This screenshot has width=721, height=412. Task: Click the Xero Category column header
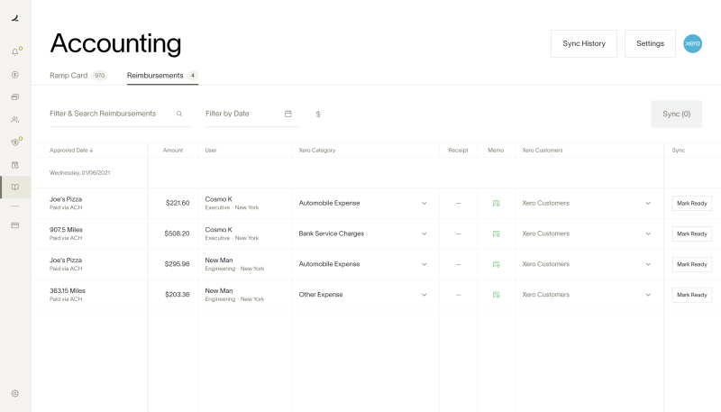tap(317, 151)
